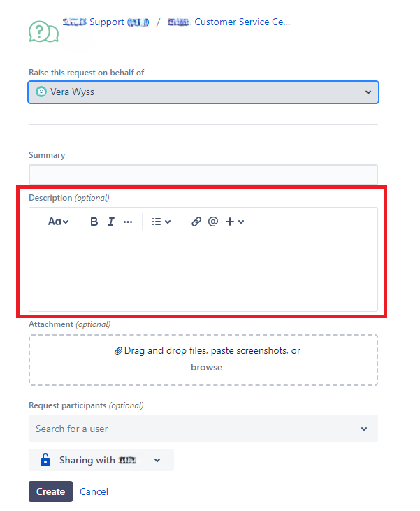Open the Sharing with dropdown
The width and height of the screenshot is (420, 511).
pos(101,460)
